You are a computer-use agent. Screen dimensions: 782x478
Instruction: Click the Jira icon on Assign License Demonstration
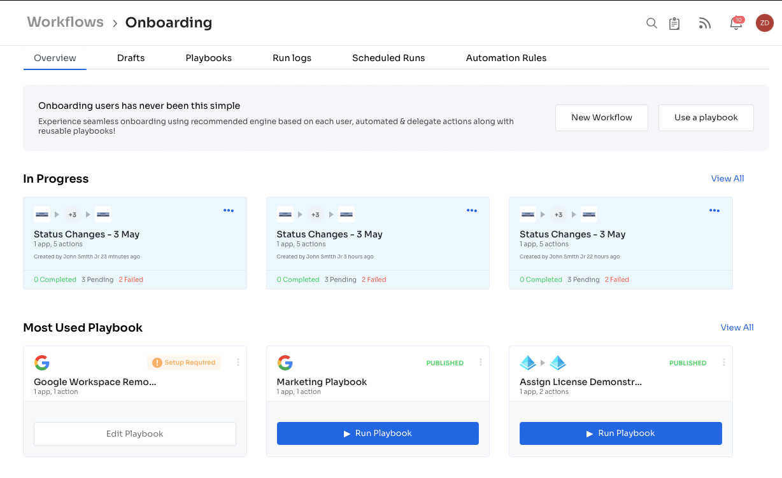[527, 362]
